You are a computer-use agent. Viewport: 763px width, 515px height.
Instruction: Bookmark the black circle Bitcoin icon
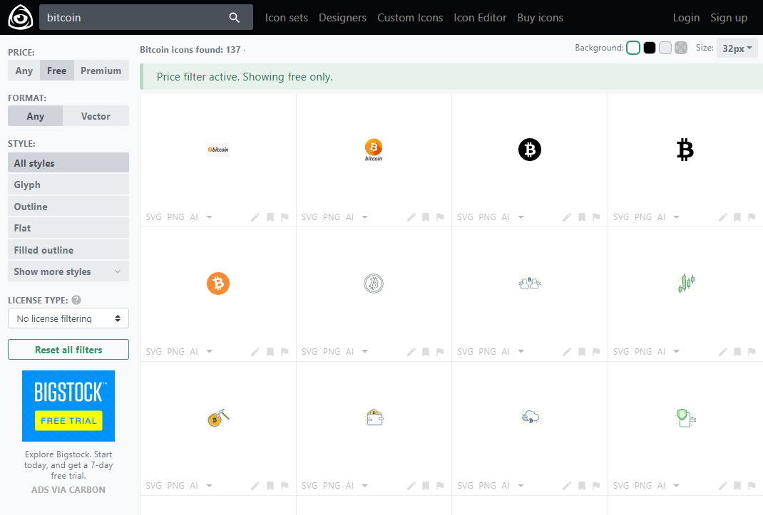[581, 217]
